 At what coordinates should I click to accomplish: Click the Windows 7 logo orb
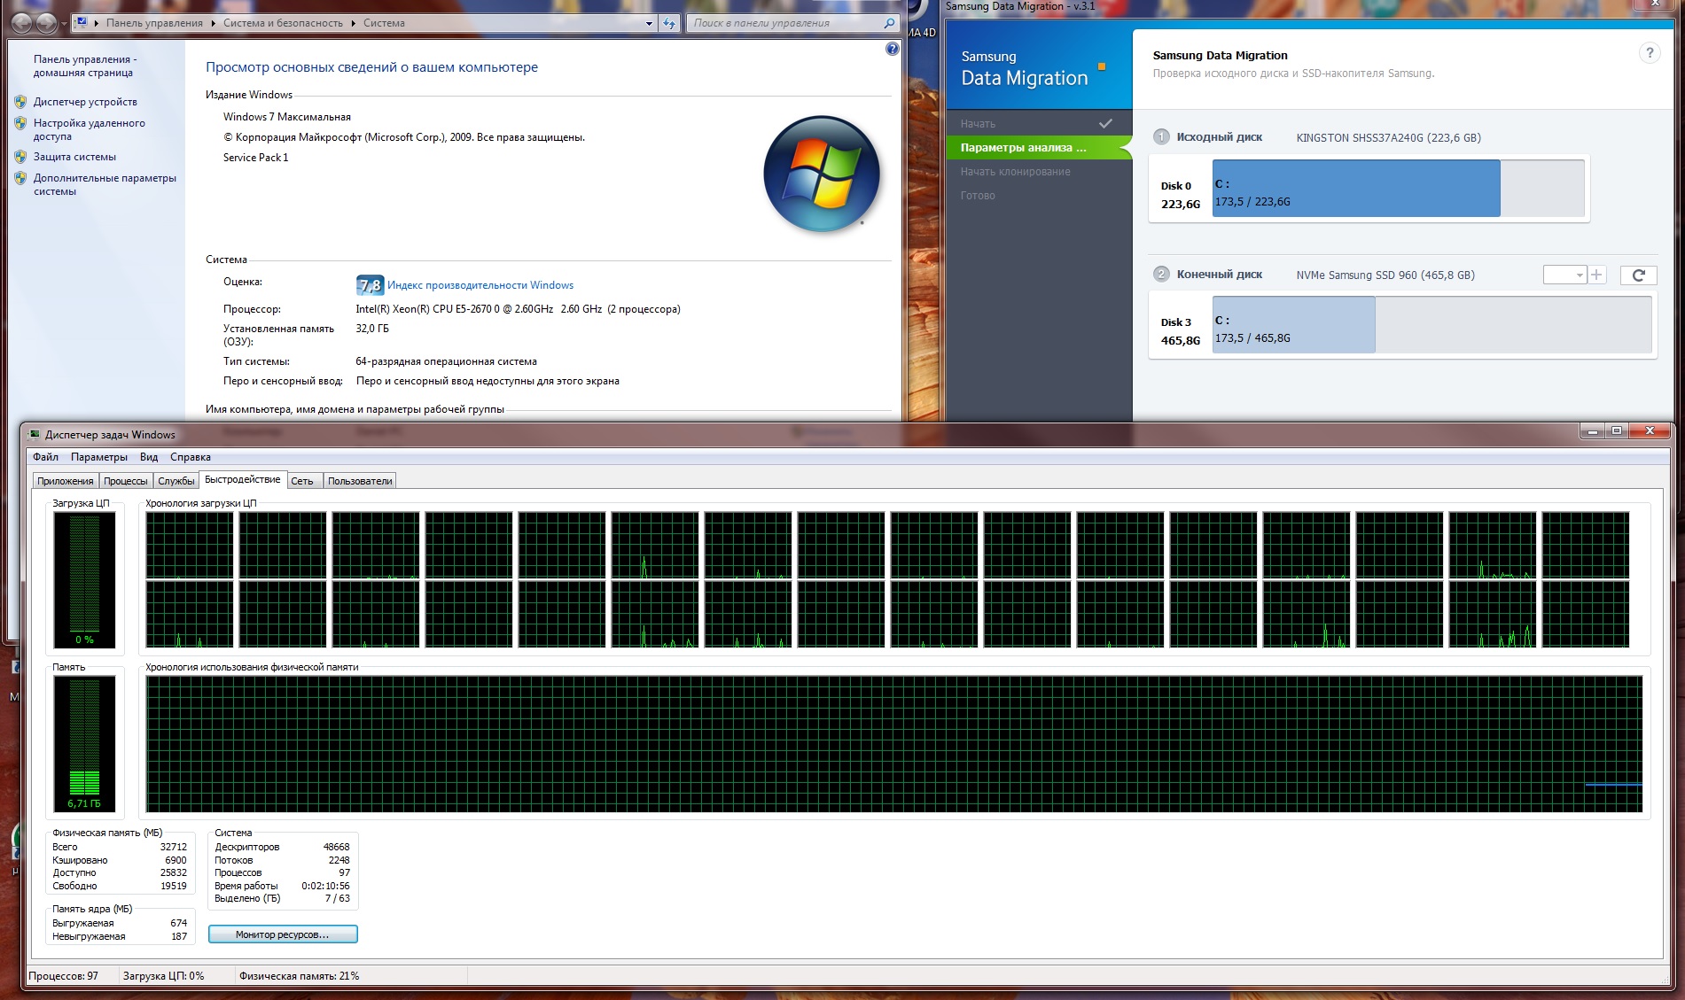coord(822,174)
